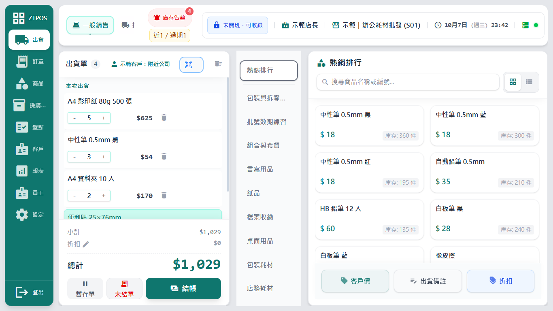Click the barcode scan button
Viewport: 553px width, 311px height.
tap(191, 64)
